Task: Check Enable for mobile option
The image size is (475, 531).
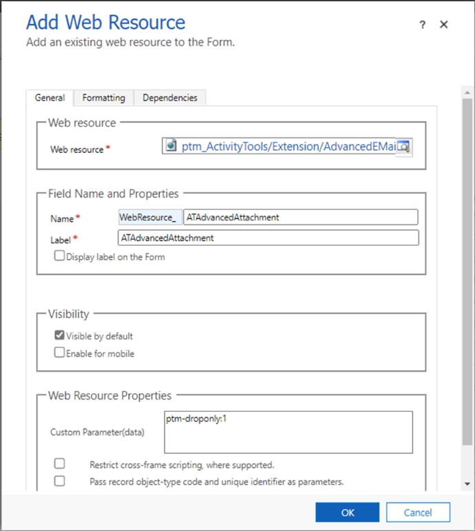Action: [x=60, y=353]
